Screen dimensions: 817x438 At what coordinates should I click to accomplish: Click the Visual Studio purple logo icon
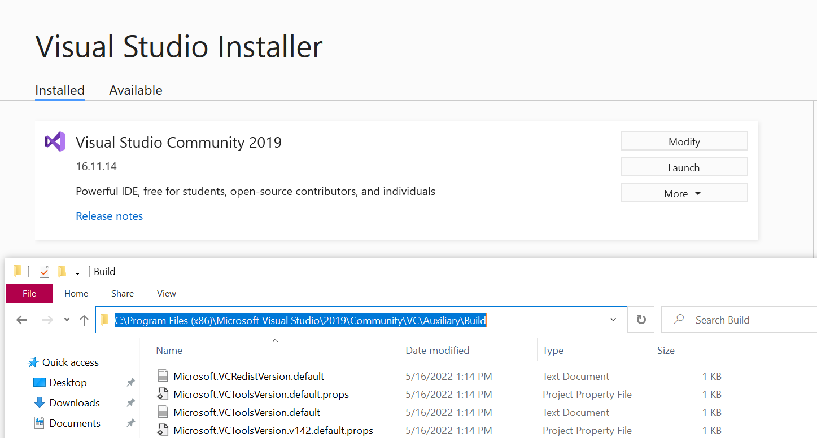[55, 141]
